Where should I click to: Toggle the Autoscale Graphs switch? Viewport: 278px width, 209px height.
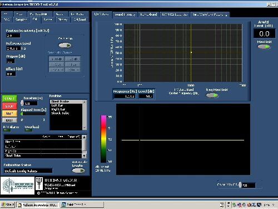[78, 171]
